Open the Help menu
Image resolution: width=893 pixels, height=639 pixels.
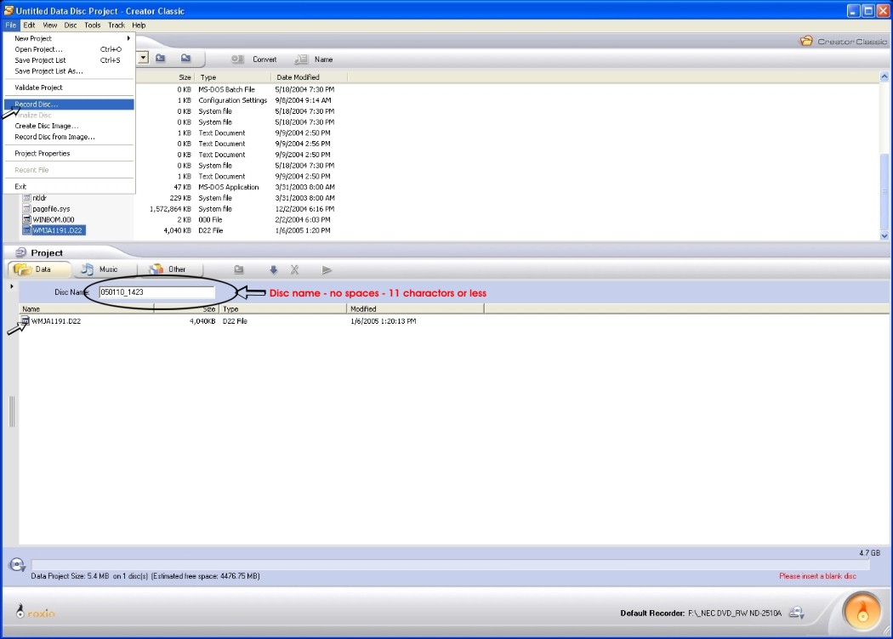(x=139, y=25)
